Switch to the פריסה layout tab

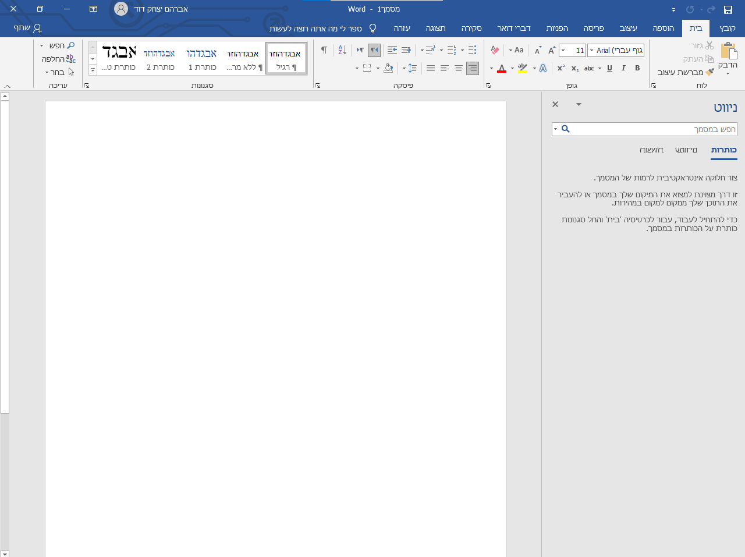(x=594, y=28)
